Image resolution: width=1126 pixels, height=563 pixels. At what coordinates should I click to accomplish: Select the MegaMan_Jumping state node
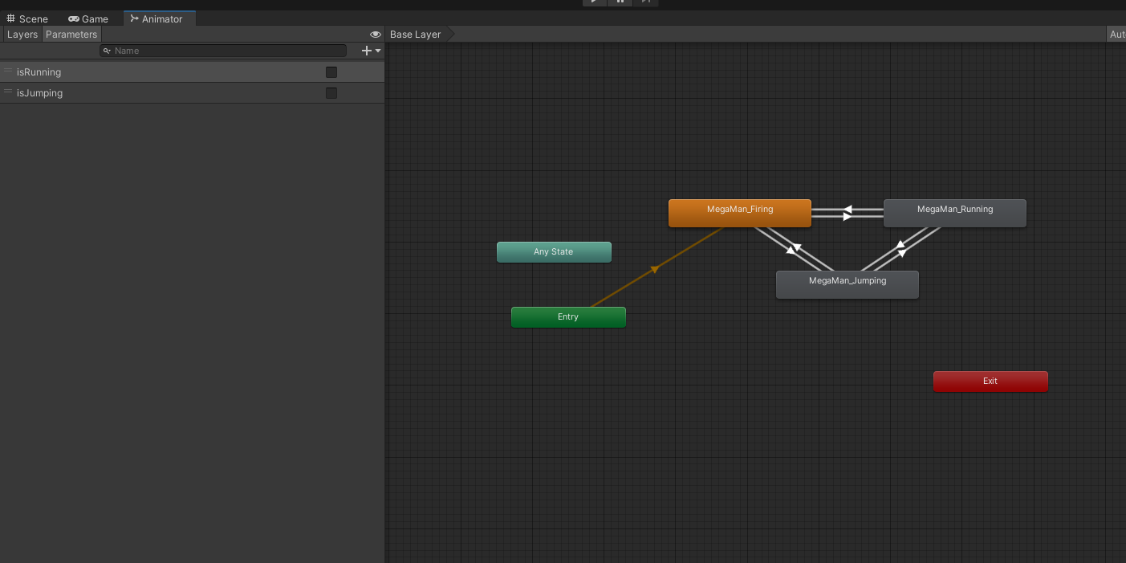pos(848,284)
